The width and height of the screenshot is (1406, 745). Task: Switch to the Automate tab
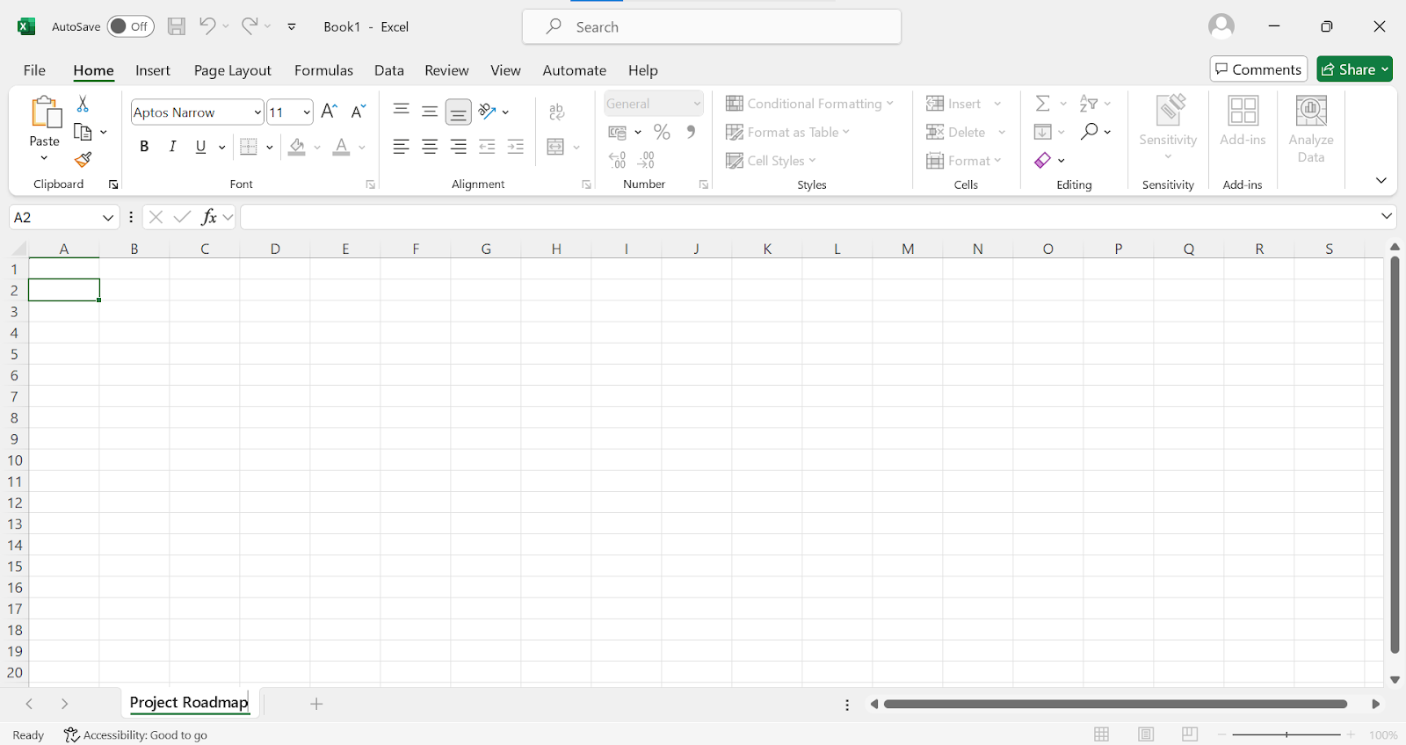575,70
